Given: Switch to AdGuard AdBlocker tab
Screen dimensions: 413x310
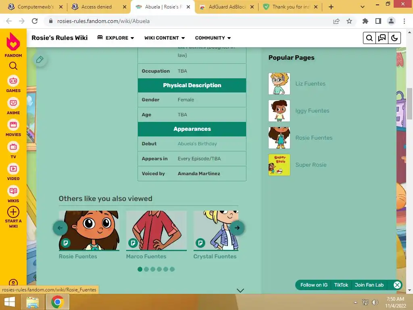Looking at the screenshot, I should click(227, 7).
